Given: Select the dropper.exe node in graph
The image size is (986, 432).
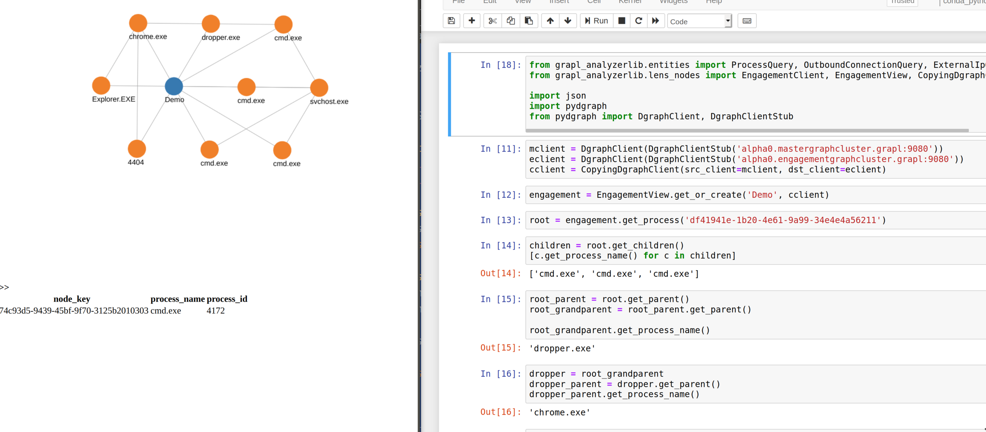Looking at the screenshot, I should (x=211, y=24).
